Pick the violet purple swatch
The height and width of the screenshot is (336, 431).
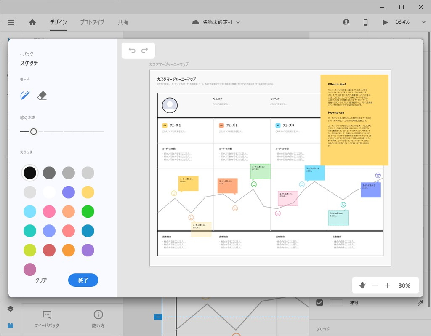coord(88,250)
